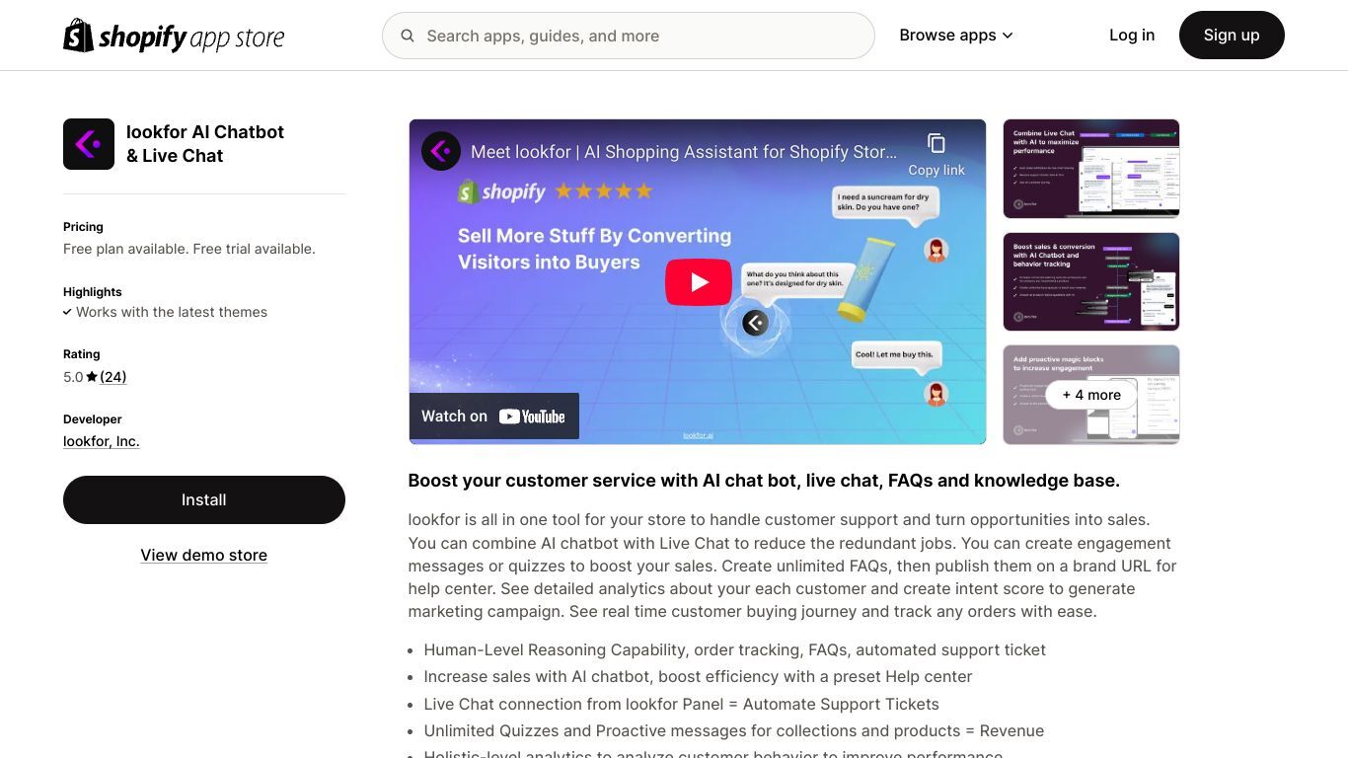
Task: Play the YouTube video
Action: (699, 282)
